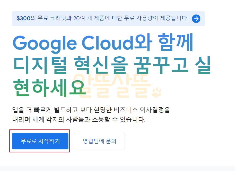Click the faded paw print watermark icon
Image resolution: width=235 pixels, height=171 pixels.
click(x=156, y=92)
